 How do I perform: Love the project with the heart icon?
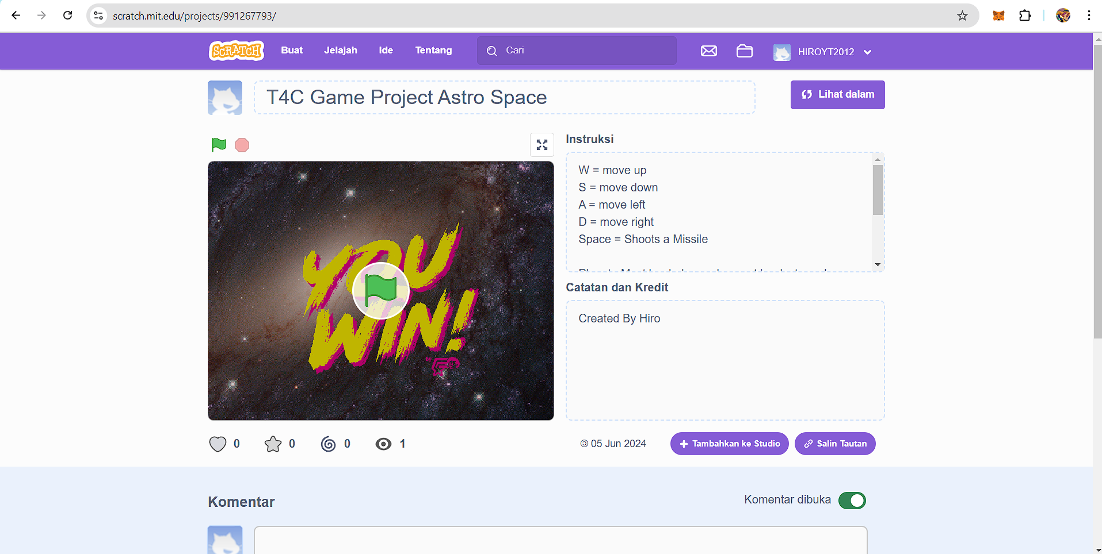coord(218,444)
